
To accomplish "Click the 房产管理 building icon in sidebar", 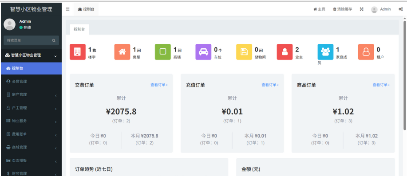I will (x=8, y=94).
